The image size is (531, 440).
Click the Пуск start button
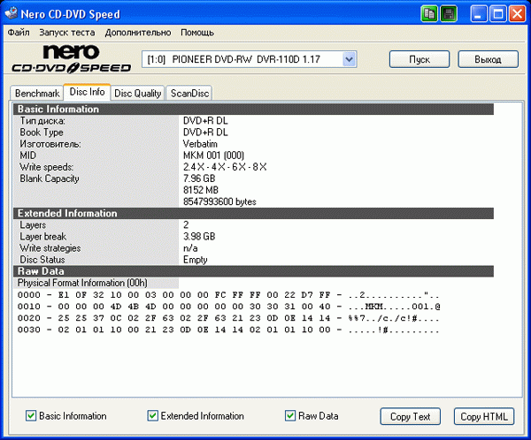click(419, 59)
